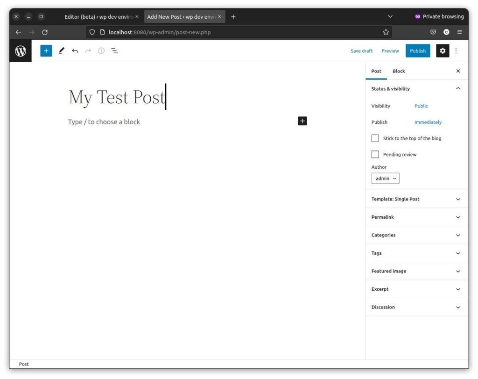Open the post Preview
The image size is (478, 379).
point(390,51)
